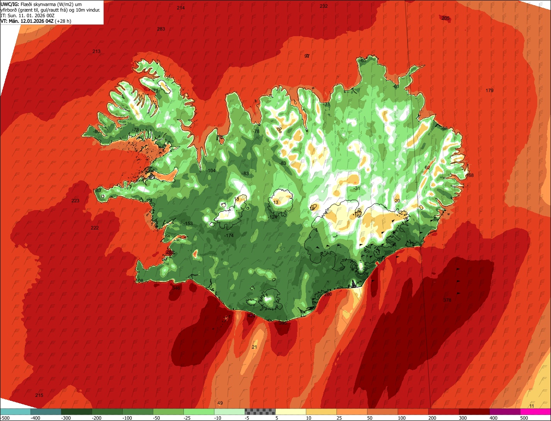
Task: Click the title line 'UWC/IG: Flæði skynvarma (W/m2) um'
Action: click(41, 4)
